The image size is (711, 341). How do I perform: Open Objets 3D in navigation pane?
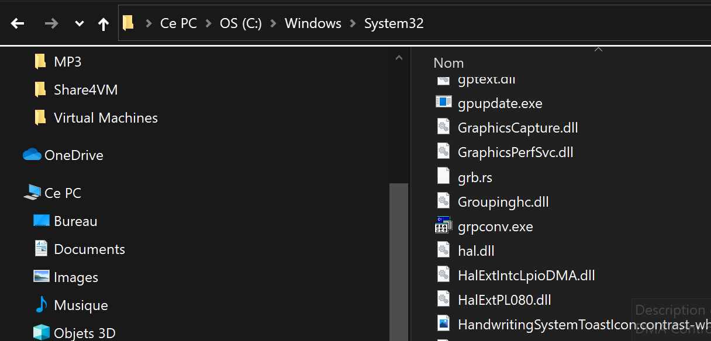point(85,333)
